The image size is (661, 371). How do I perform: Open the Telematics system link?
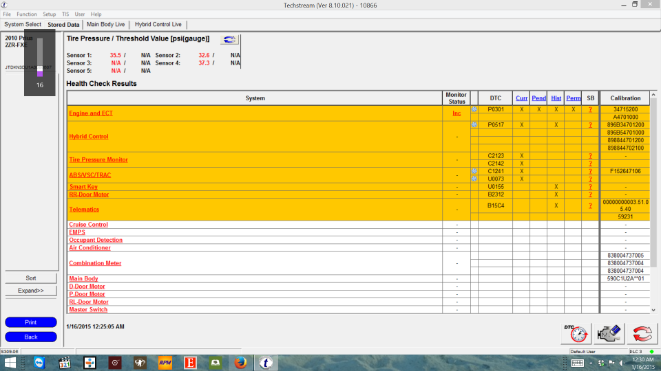pos(84,210)
